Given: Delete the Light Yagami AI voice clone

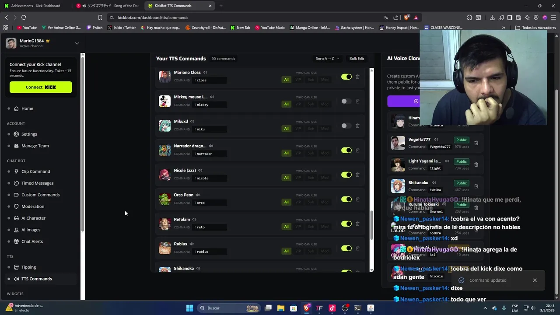Looking at the screenshot, I should (476, 164).
